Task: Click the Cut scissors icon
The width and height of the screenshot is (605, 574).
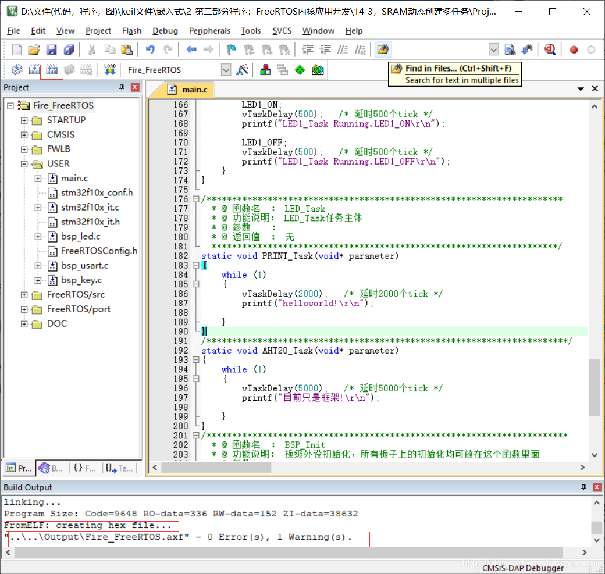Action: (x=92, y=50)
